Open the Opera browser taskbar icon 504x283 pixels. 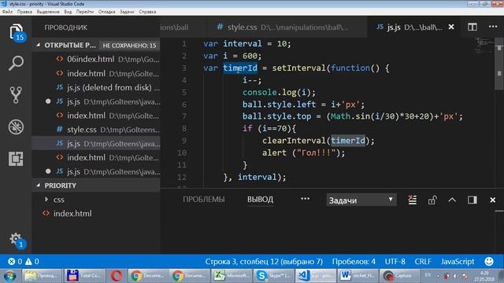pos(117,276)
